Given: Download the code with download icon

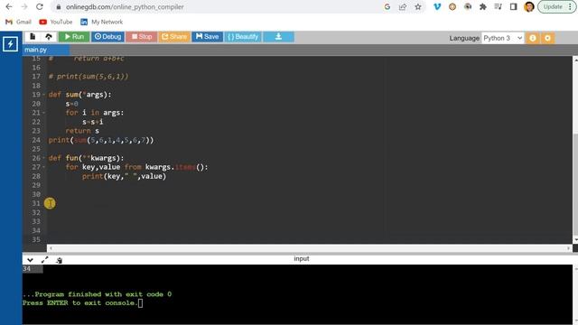Looking at the screenshot, I should point(278,36).
